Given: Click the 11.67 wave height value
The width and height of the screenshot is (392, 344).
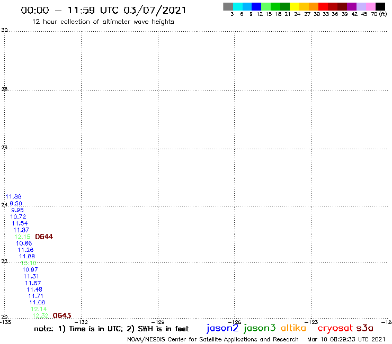Looking at the screenshot, I should tap(33, 283).
